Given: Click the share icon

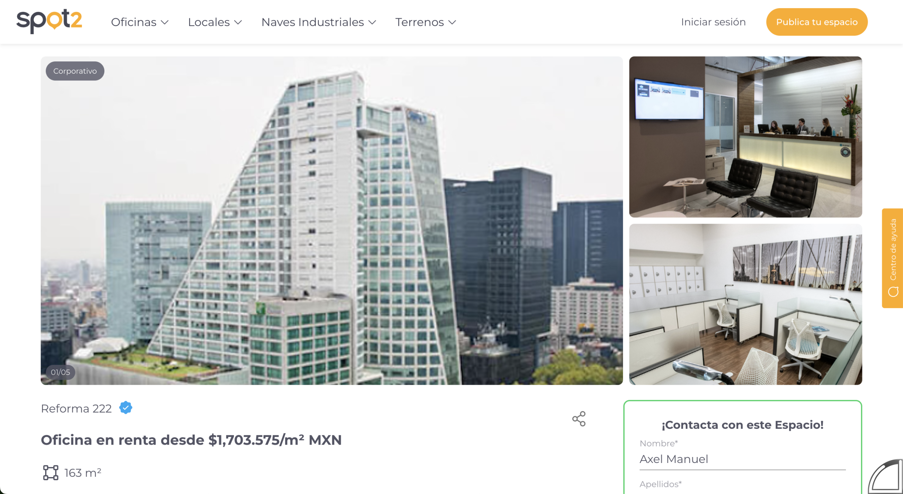Looking at the screenshot, I should (579, 419).
